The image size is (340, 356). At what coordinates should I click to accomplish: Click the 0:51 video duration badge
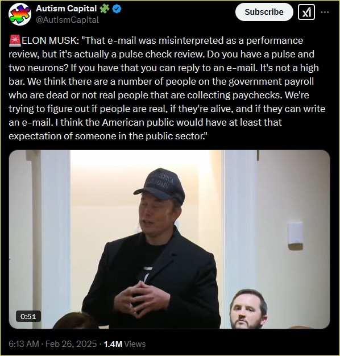click(28, 316)
